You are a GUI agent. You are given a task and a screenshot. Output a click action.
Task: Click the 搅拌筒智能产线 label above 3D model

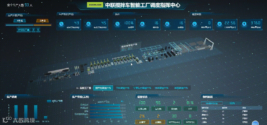coord(129,45)
